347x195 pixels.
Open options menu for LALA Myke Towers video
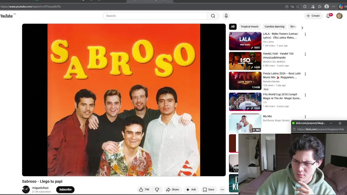click(305, 34)
